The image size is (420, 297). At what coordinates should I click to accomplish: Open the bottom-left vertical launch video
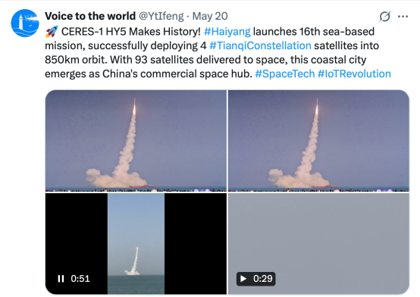[136, 244]
